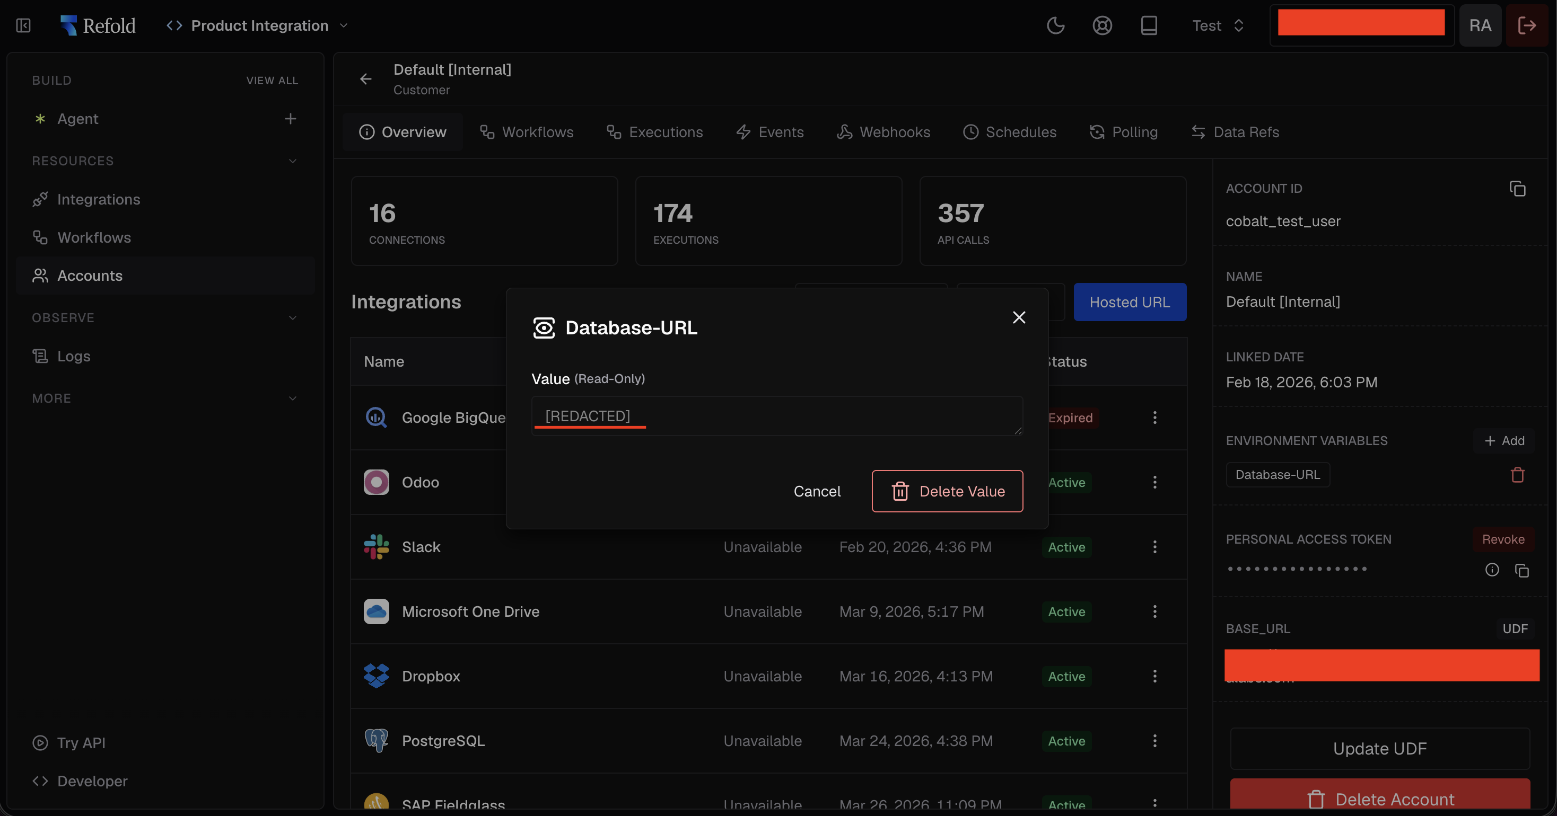Screen dimensions: 1557x816
Task: Open Developer in the sidebar
Action: 80,781
